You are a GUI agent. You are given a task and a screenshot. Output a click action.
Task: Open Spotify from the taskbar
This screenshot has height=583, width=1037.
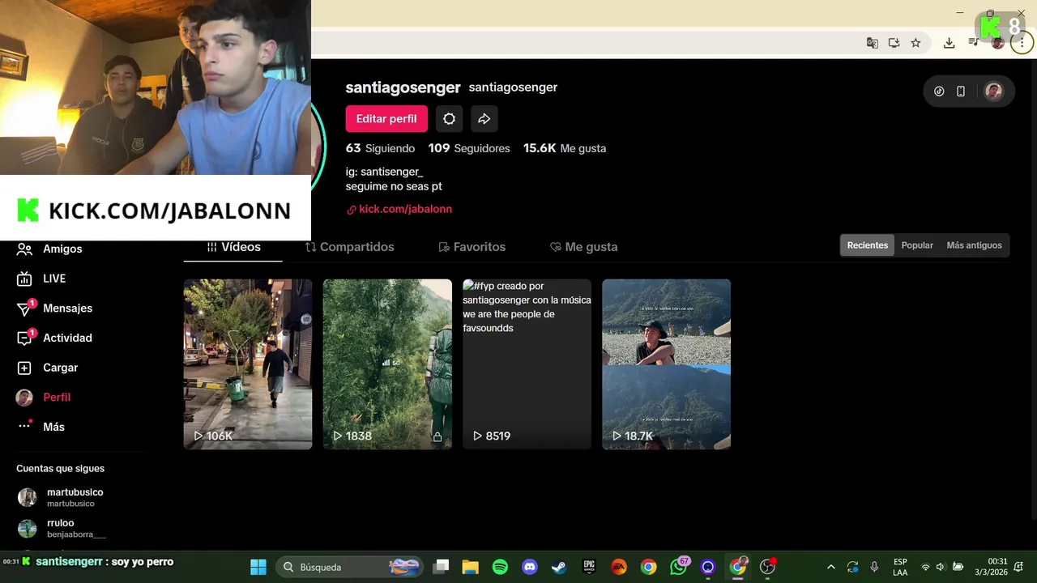500,567
